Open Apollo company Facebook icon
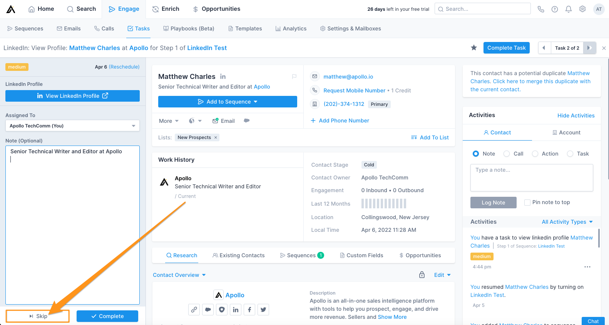 click(249, 310)
